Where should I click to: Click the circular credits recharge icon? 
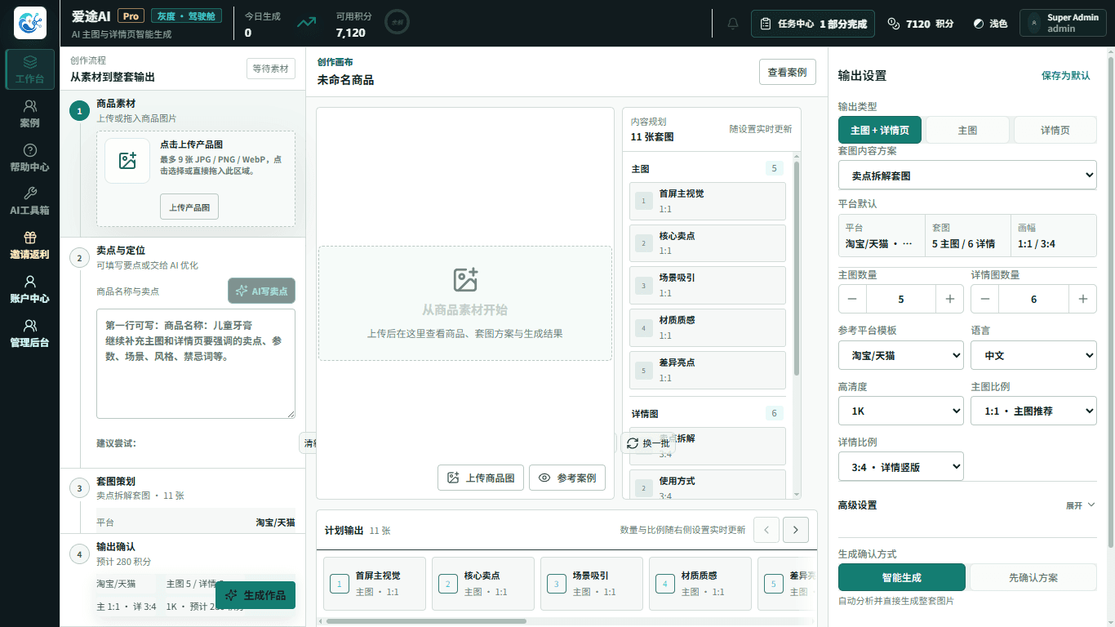click(398, 23)
